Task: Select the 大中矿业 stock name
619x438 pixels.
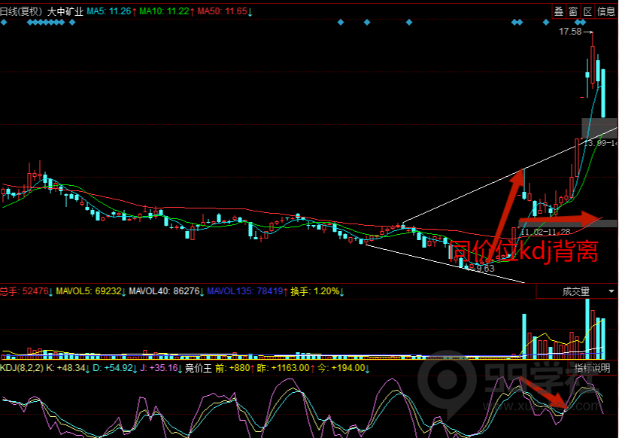Action: (x=65, y=12)
